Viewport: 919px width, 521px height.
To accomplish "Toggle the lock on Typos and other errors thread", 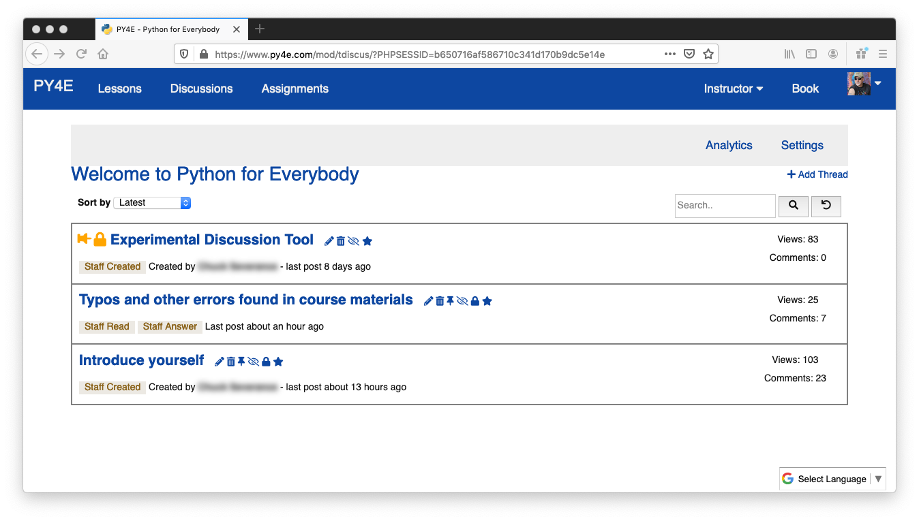I will (x=475, y=301).
